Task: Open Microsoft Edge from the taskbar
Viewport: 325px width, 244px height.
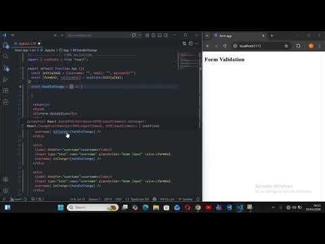Action: point(146,207)
